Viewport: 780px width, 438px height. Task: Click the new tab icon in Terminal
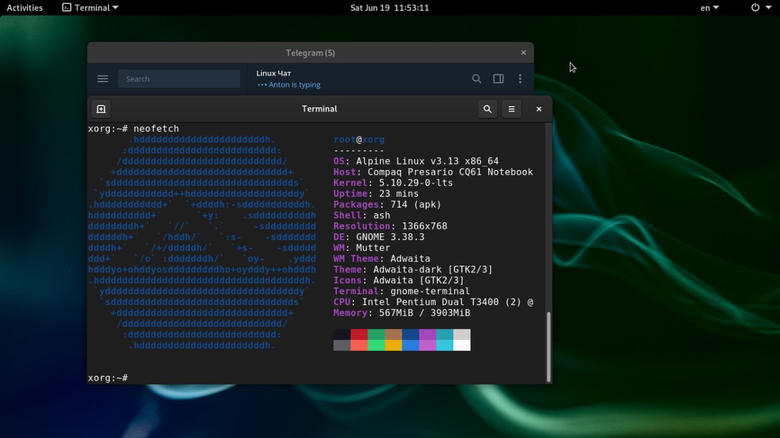[x=101, y=109]
